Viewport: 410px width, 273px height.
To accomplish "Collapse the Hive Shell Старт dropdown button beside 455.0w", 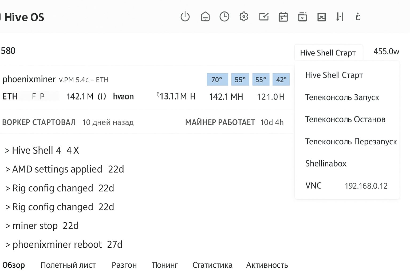I will click(x=328, y=53).
